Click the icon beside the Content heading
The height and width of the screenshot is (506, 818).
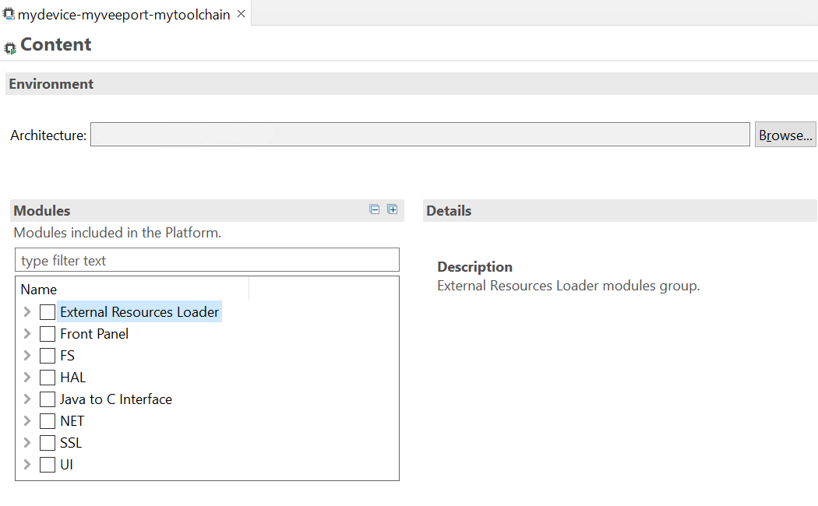pyautogui.click(x=11, y=47)
